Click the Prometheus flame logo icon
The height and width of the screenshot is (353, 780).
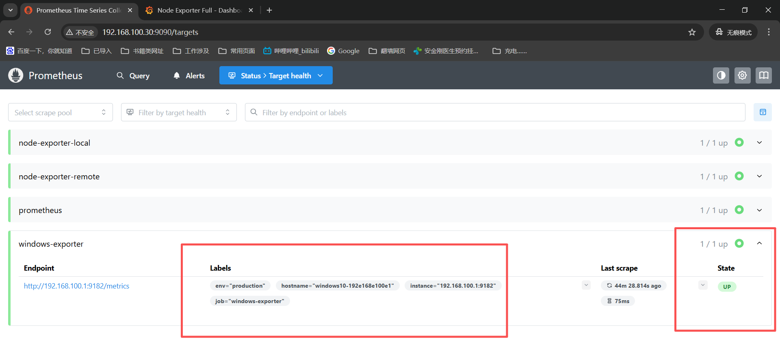(15, 75)
